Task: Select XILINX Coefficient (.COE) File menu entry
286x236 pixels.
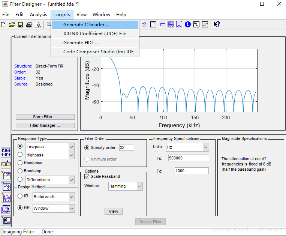Action: [x=95, y=34]
